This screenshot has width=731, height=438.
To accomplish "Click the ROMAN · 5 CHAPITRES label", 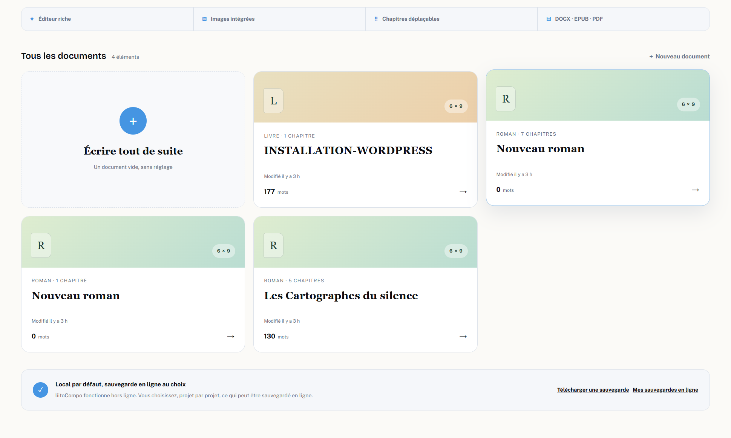I will click(294, 281).
